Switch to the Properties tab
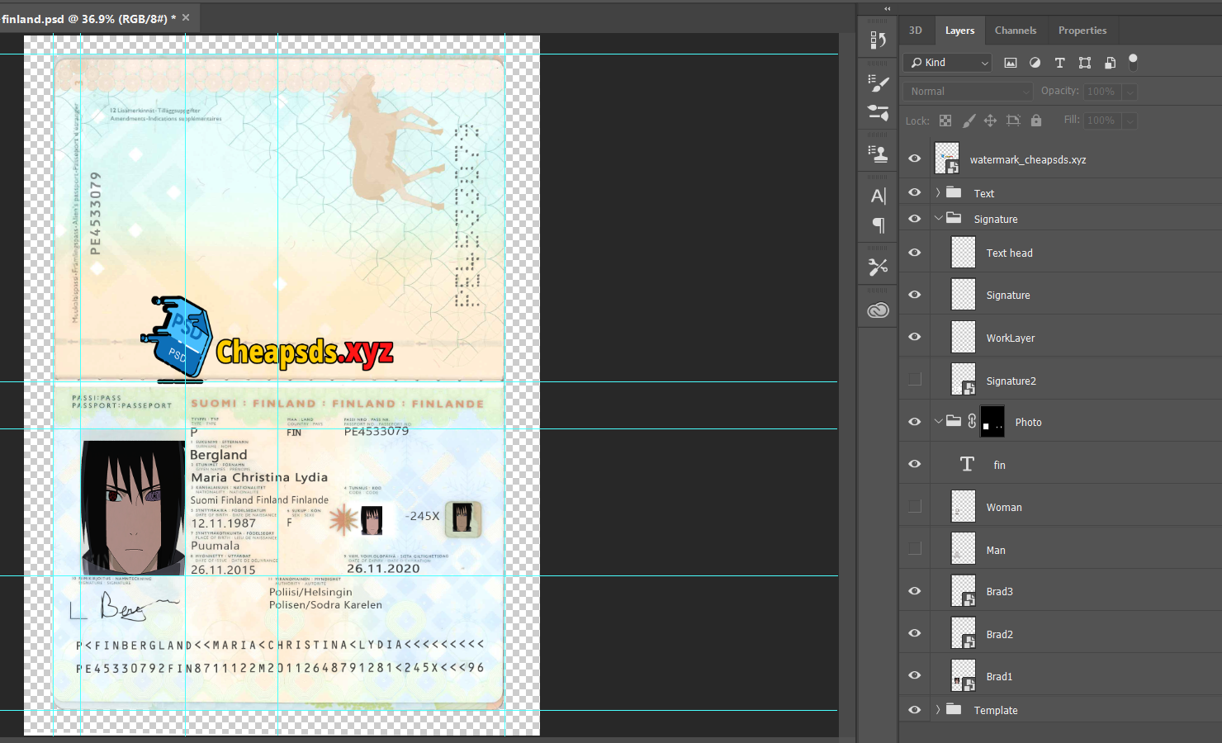Screen dimensions: 1222x743 pos(1082,31)
